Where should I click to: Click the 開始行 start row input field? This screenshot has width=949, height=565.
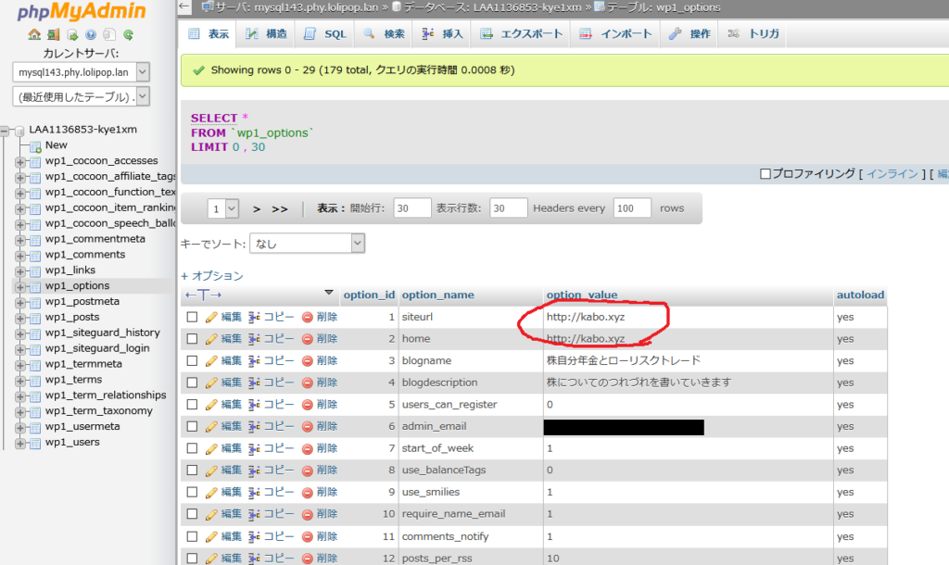[x=411, y=208]
